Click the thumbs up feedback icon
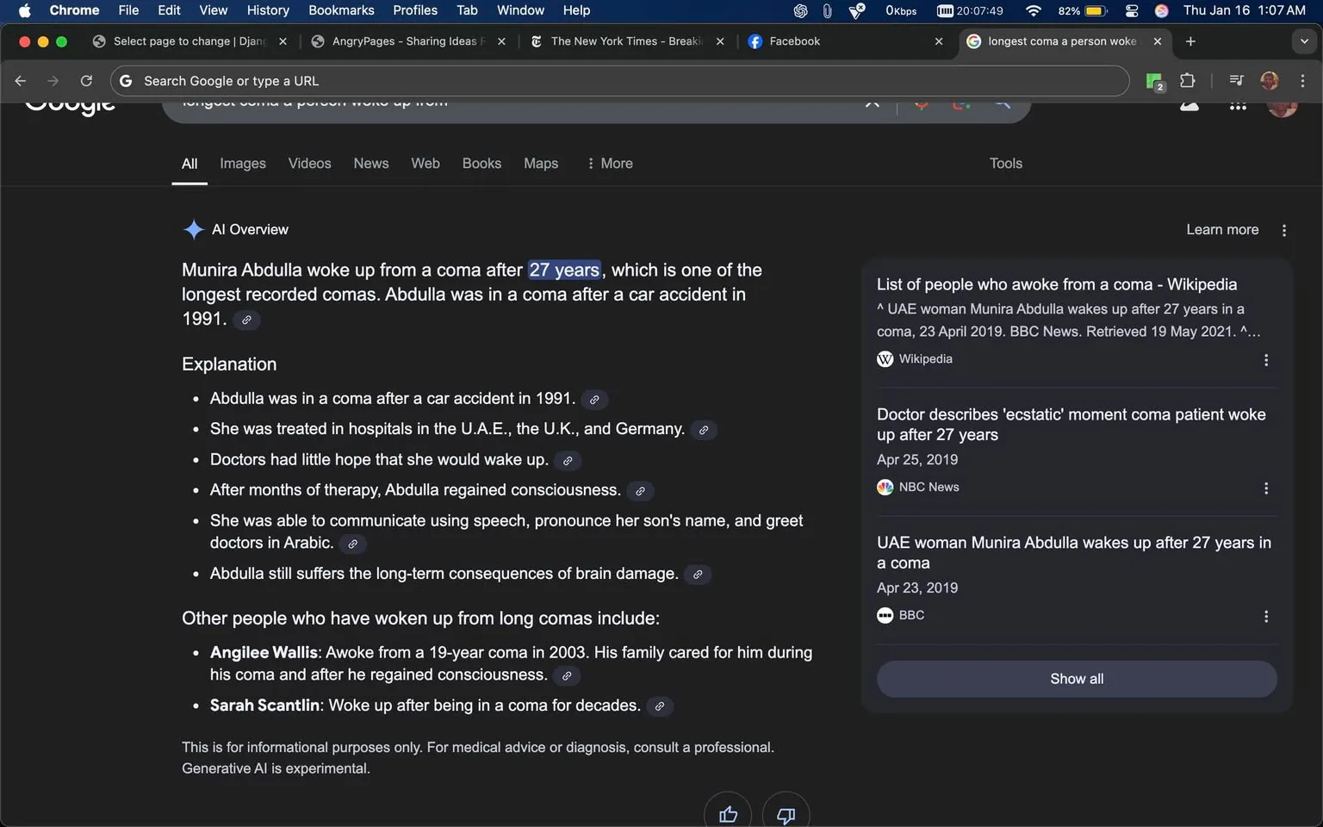The height and width of the screenshot is (827, 1323). (728, 814)
